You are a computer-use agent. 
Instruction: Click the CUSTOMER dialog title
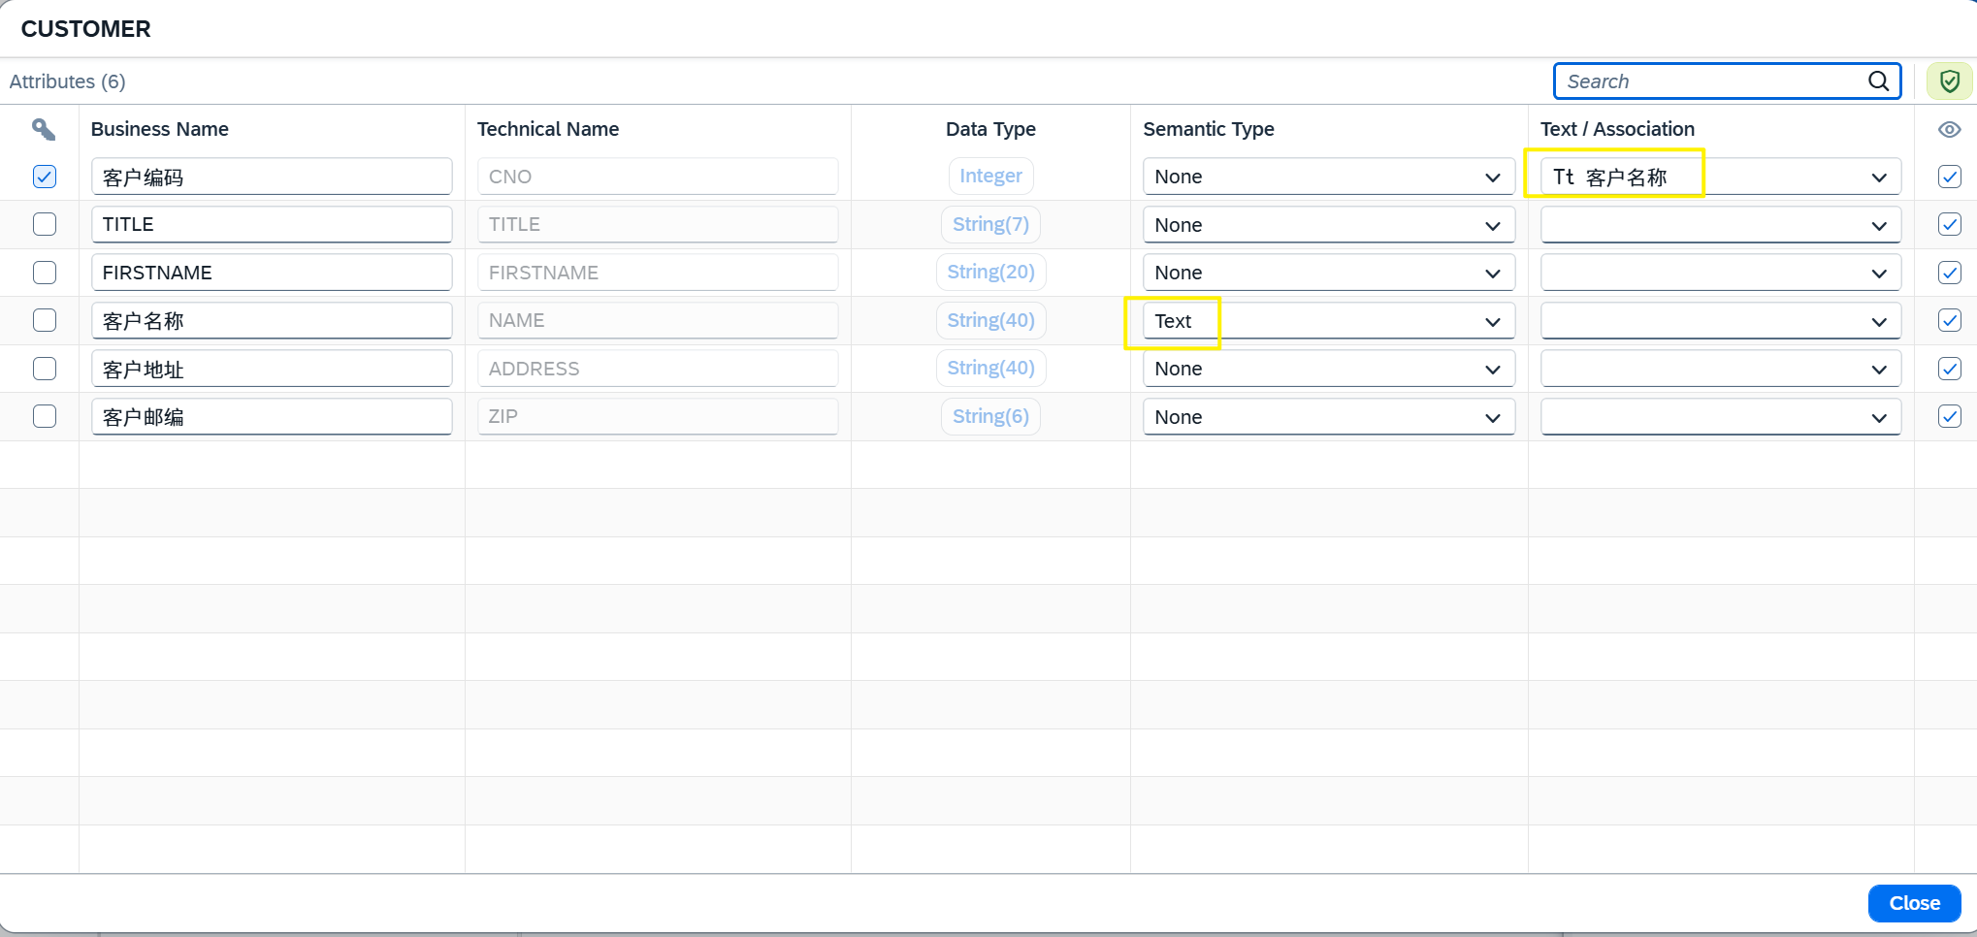(86, 29)
